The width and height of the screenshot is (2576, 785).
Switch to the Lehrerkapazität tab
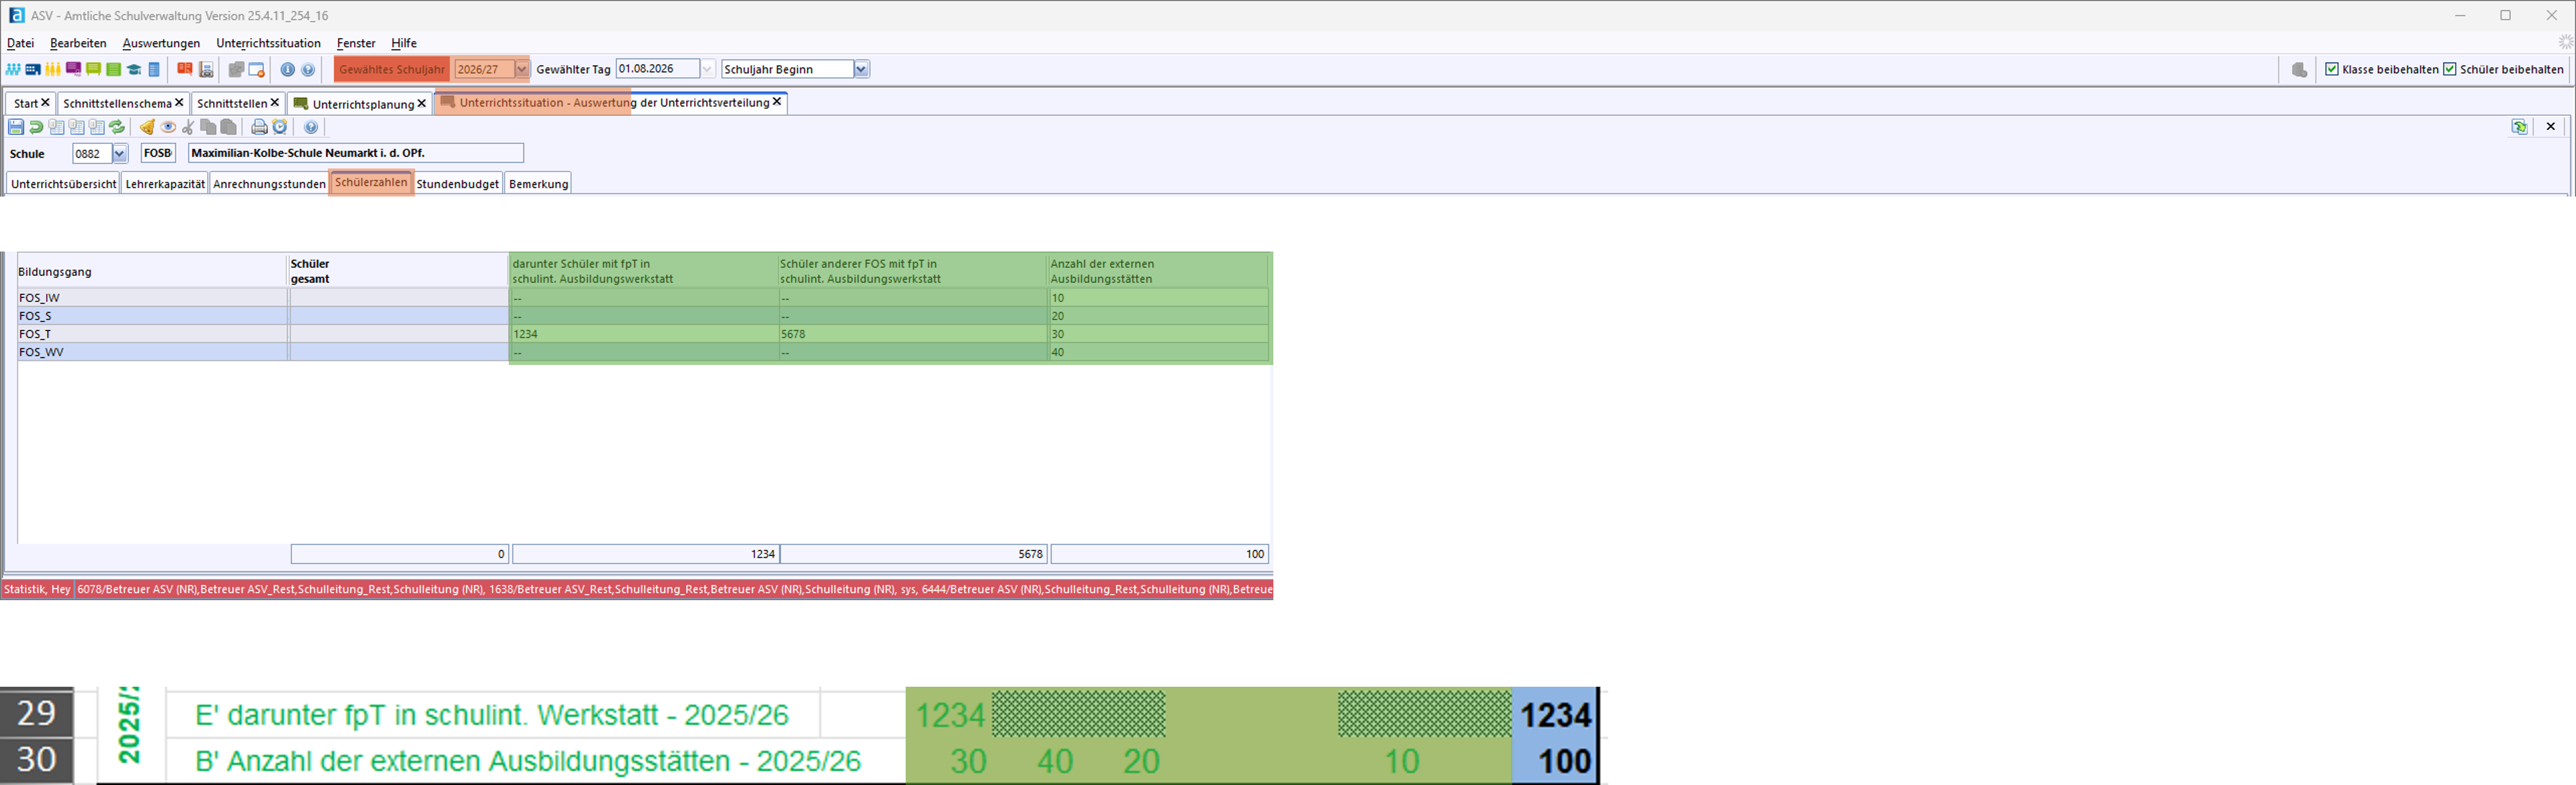coord(165,184)
